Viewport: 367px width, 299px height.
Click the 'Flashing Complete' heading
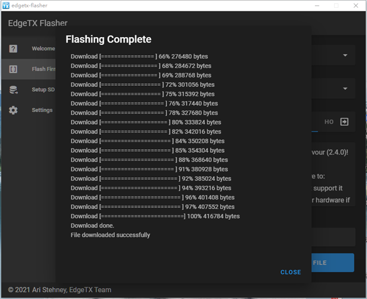coord(108,39)
